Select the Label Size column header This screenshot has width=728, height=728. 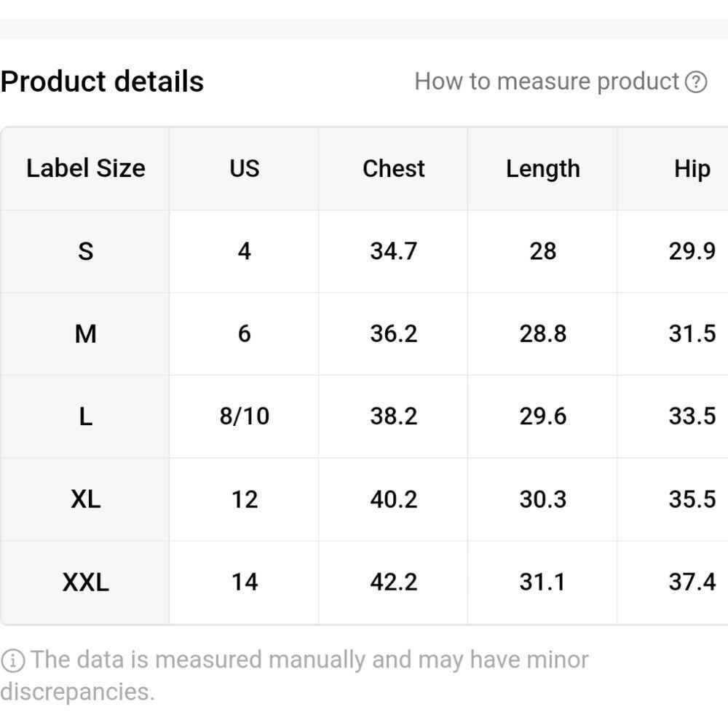pos(86,168)
